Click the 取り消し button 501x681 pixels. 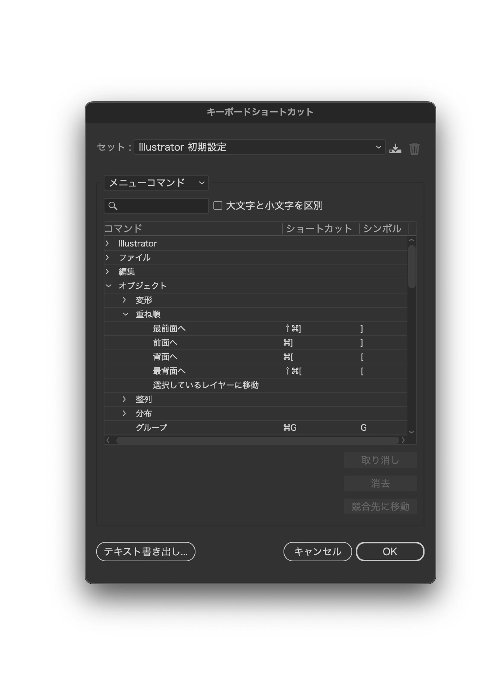click(380, 460)
